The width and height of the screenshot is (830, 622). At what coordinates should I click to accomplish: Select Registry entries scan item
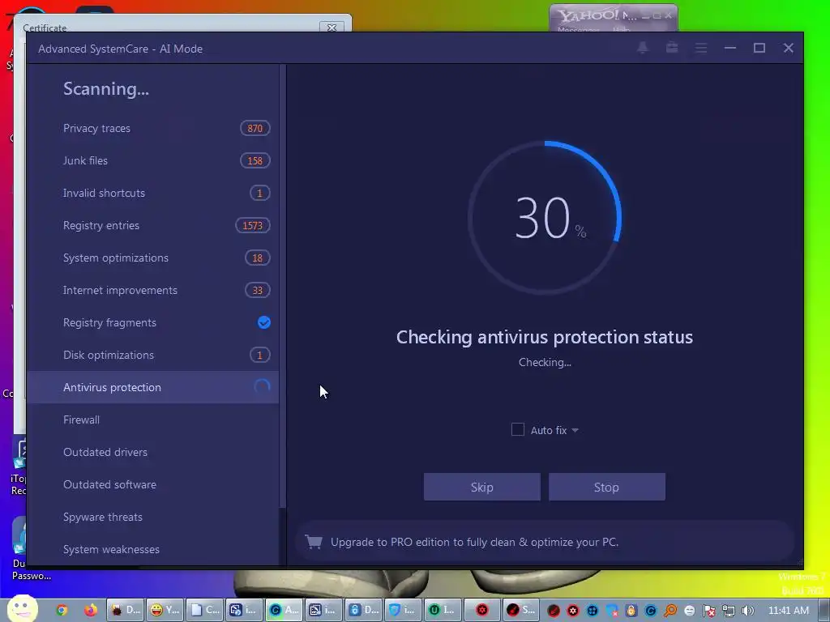(153, 225)
